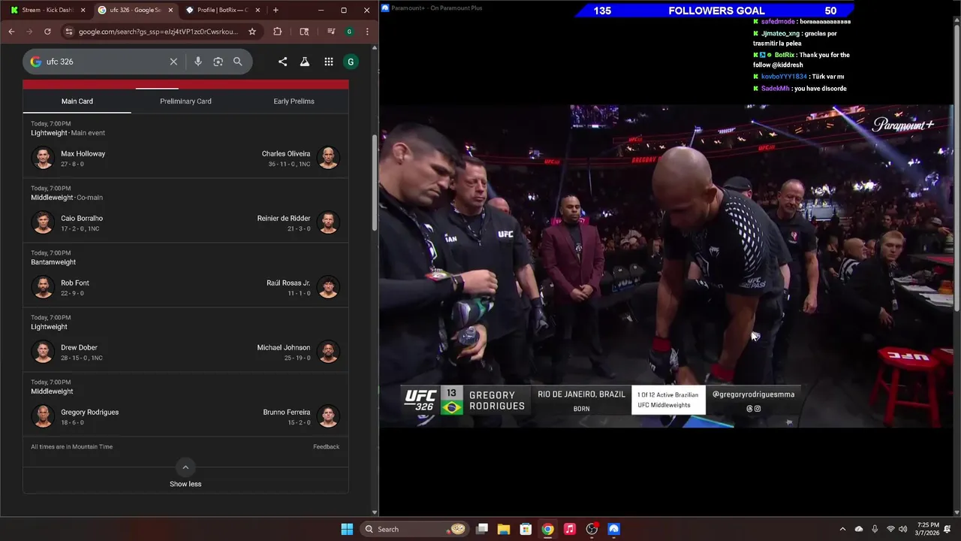
Task: Select Caio Borralho fighter name
Action: click(x=82, y=219)
